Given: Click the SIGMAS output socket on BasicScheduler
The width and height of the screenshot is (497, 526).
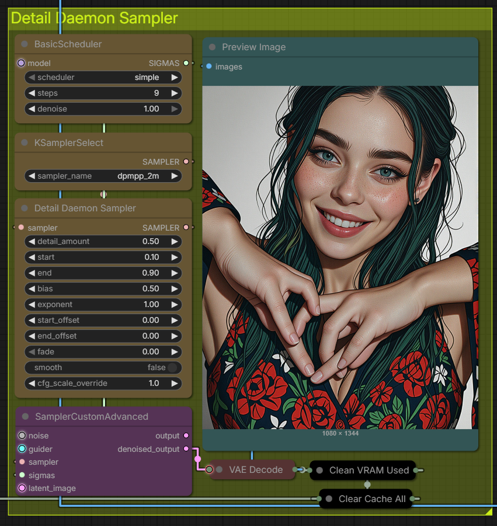Looking at the screenshot, I should tap(186, 63).
